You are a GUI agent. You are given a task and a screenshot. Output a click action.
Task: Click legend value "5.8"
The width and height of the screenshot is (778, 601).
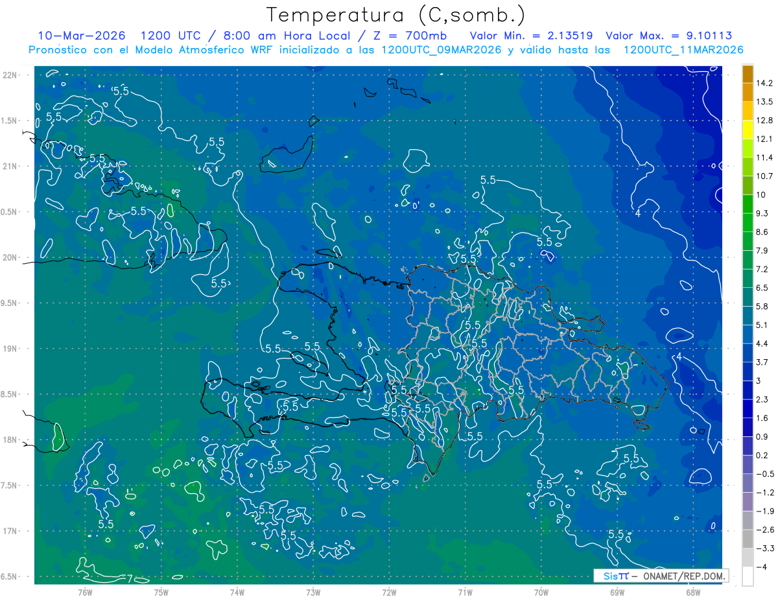762,306
